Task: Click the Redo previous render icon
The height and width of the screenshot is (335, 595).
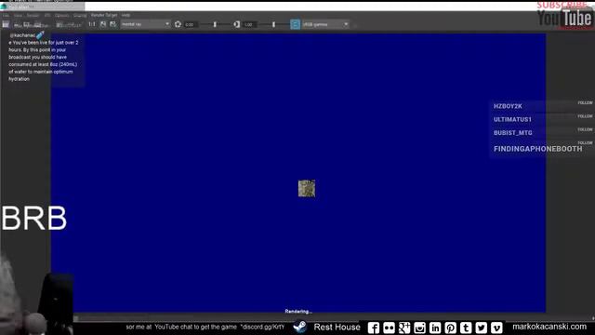Action: tap(6, 24)
